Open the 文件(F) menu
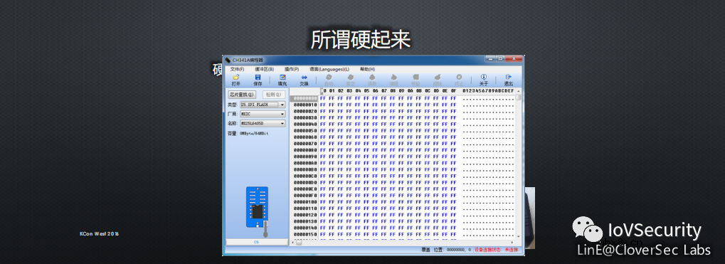The image size is (725, 264). tap(237, 69)
